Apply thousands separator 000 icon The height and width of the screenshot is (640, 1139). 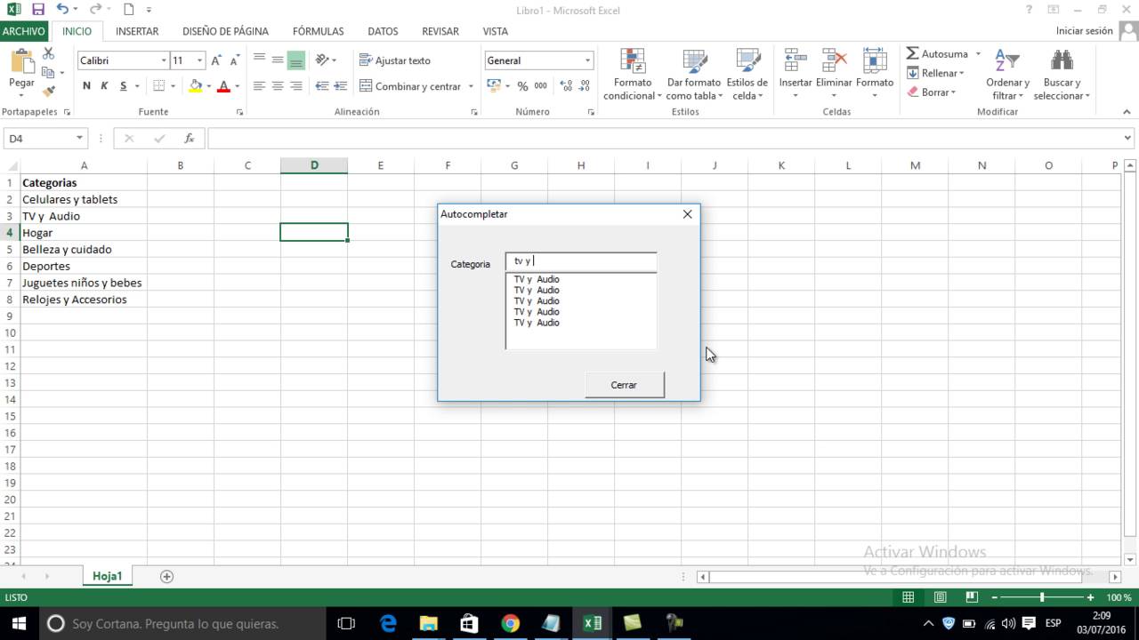coord(541,86)
